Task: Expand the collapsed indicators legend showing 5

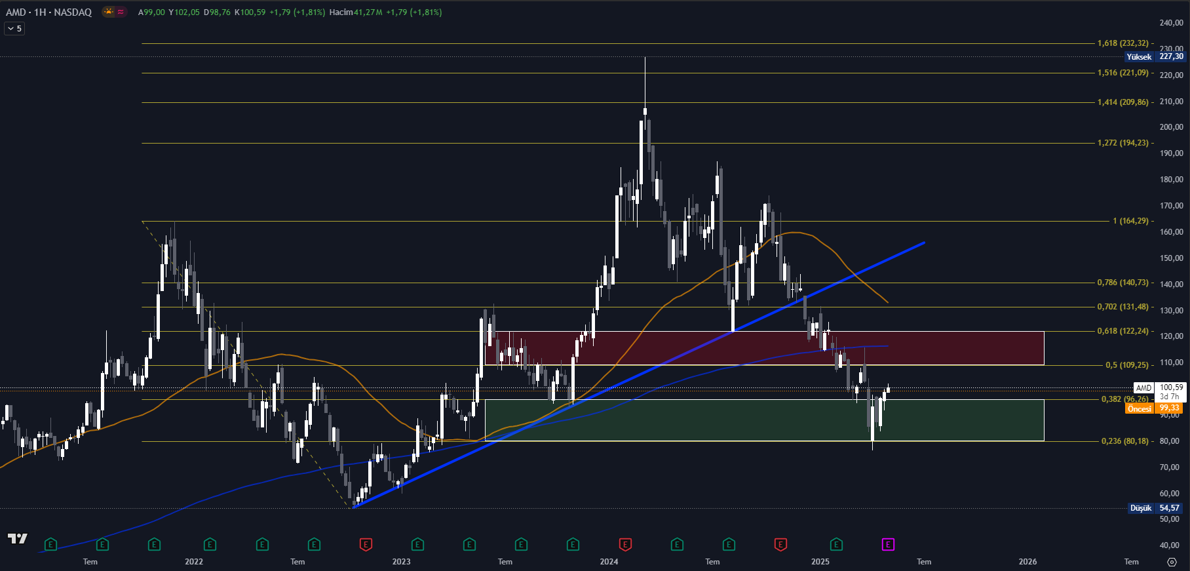Action: coord(14,29)
